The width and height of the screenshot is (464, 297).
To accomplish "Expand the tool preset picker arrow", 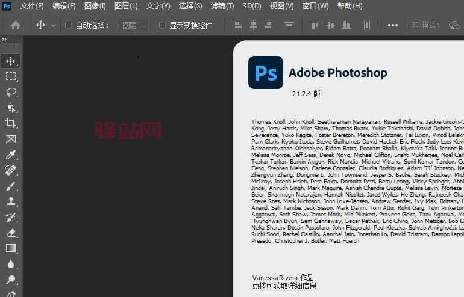I will point(53,26).
